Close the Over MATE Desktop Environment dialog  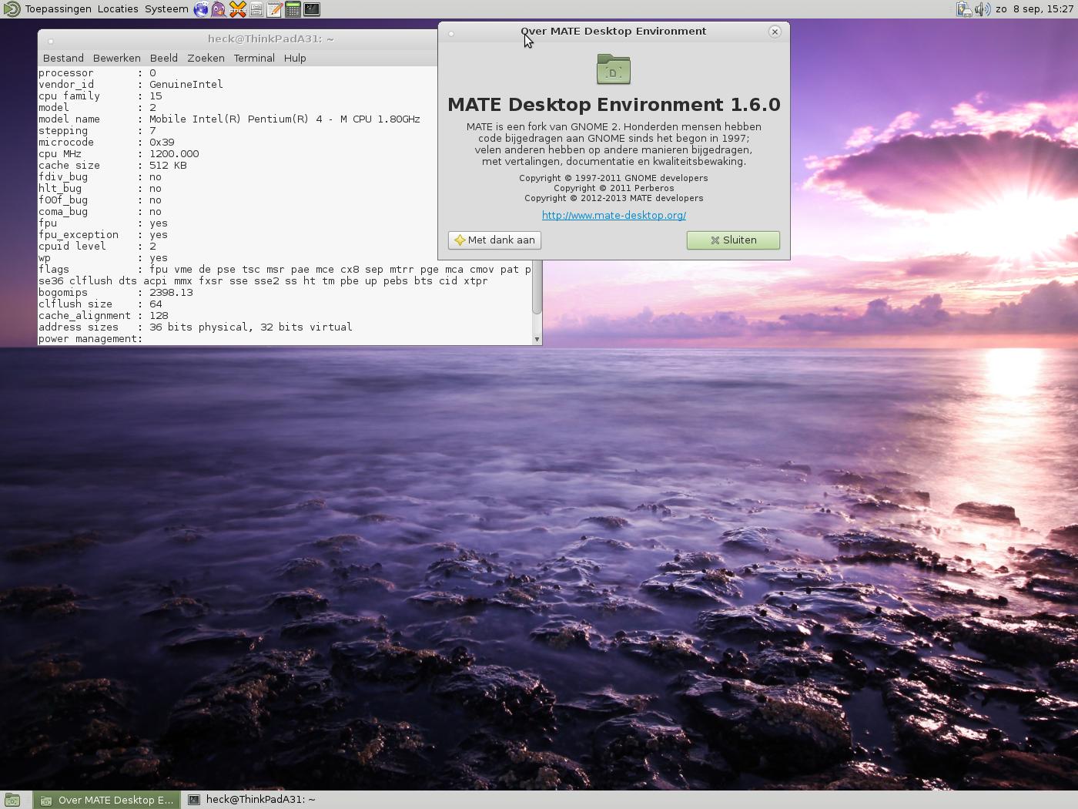(775, 32)
